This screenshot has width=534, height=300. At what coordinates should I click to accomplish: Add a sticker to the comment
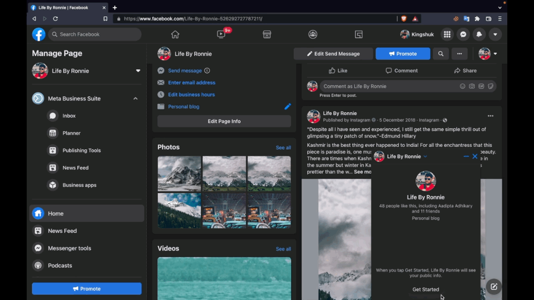tap(491, 86)
